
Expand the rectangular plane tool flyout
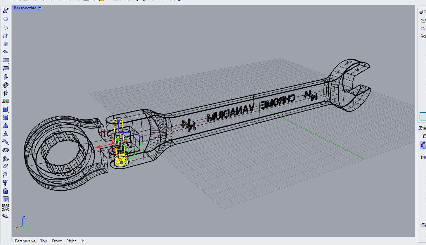[8, 63]
